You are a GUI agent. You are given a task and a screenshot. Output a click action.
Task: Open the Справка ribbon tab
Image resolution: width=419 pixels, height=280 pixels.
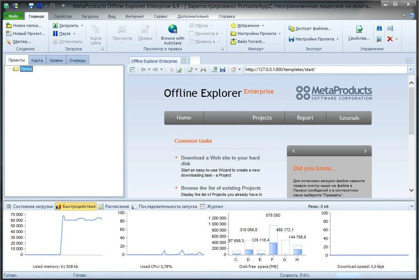click(227, 16)
